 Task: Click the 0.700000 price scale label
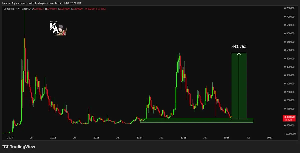point(289,17)
